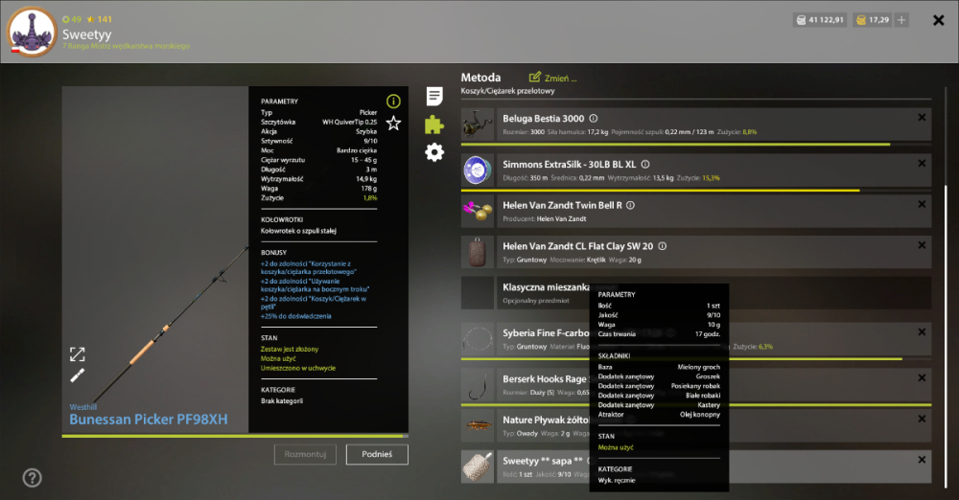Screen dimensions: 959x500
Task: Click tooltip base Mielony groch
Action: [x=698, y=368]
